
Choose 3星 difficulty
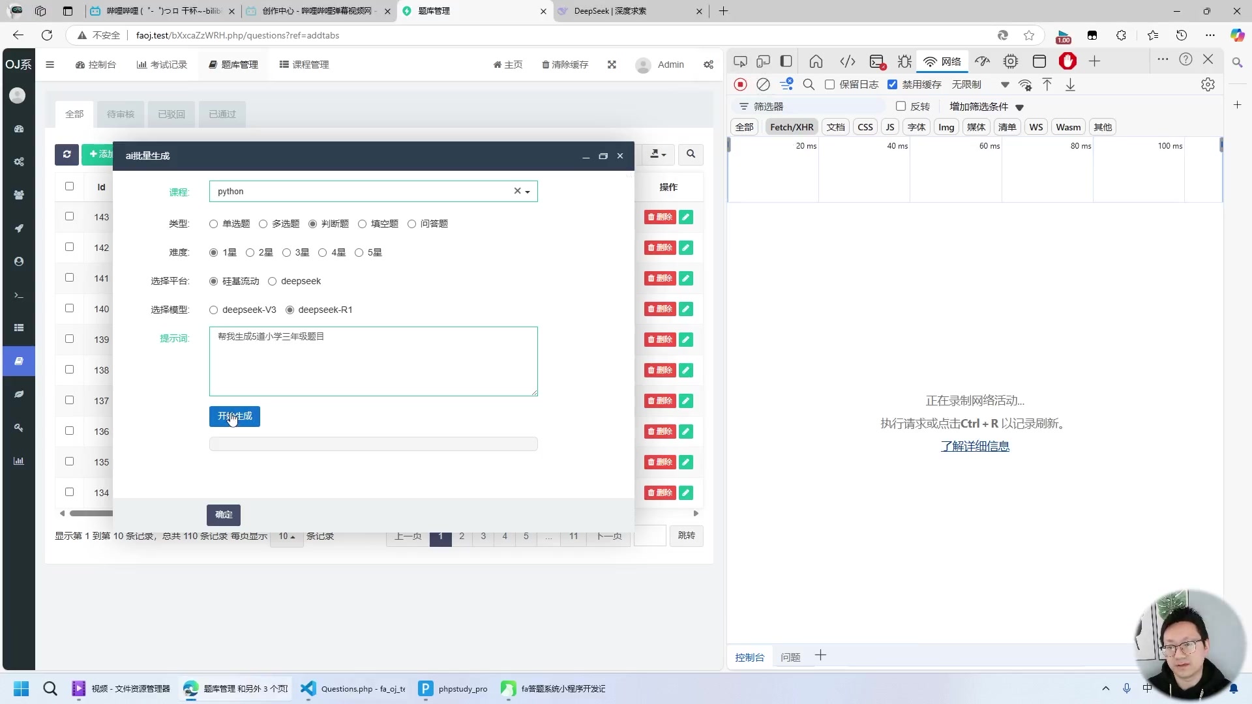[286, 253]
